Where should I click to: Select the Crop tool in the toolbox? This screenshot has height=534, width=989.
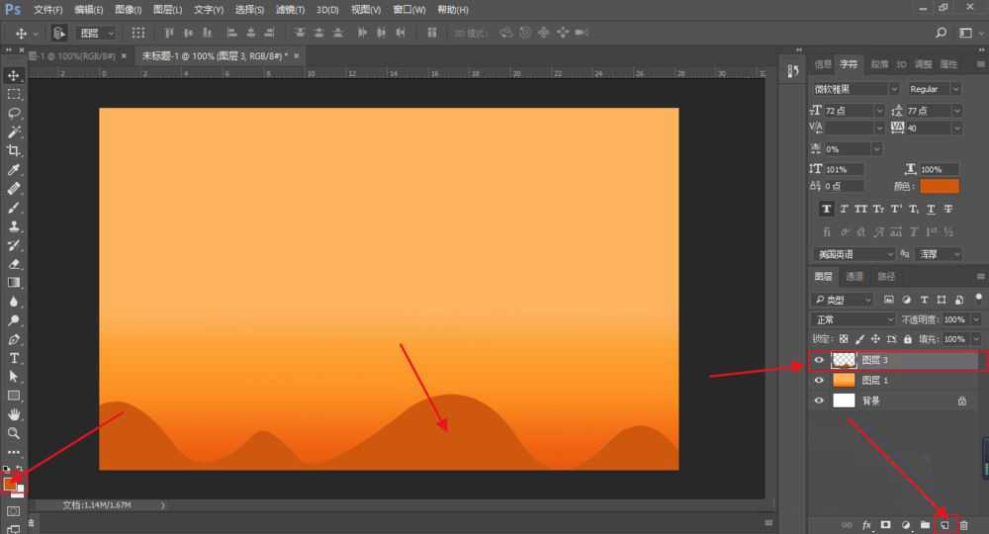coord(14,150)
